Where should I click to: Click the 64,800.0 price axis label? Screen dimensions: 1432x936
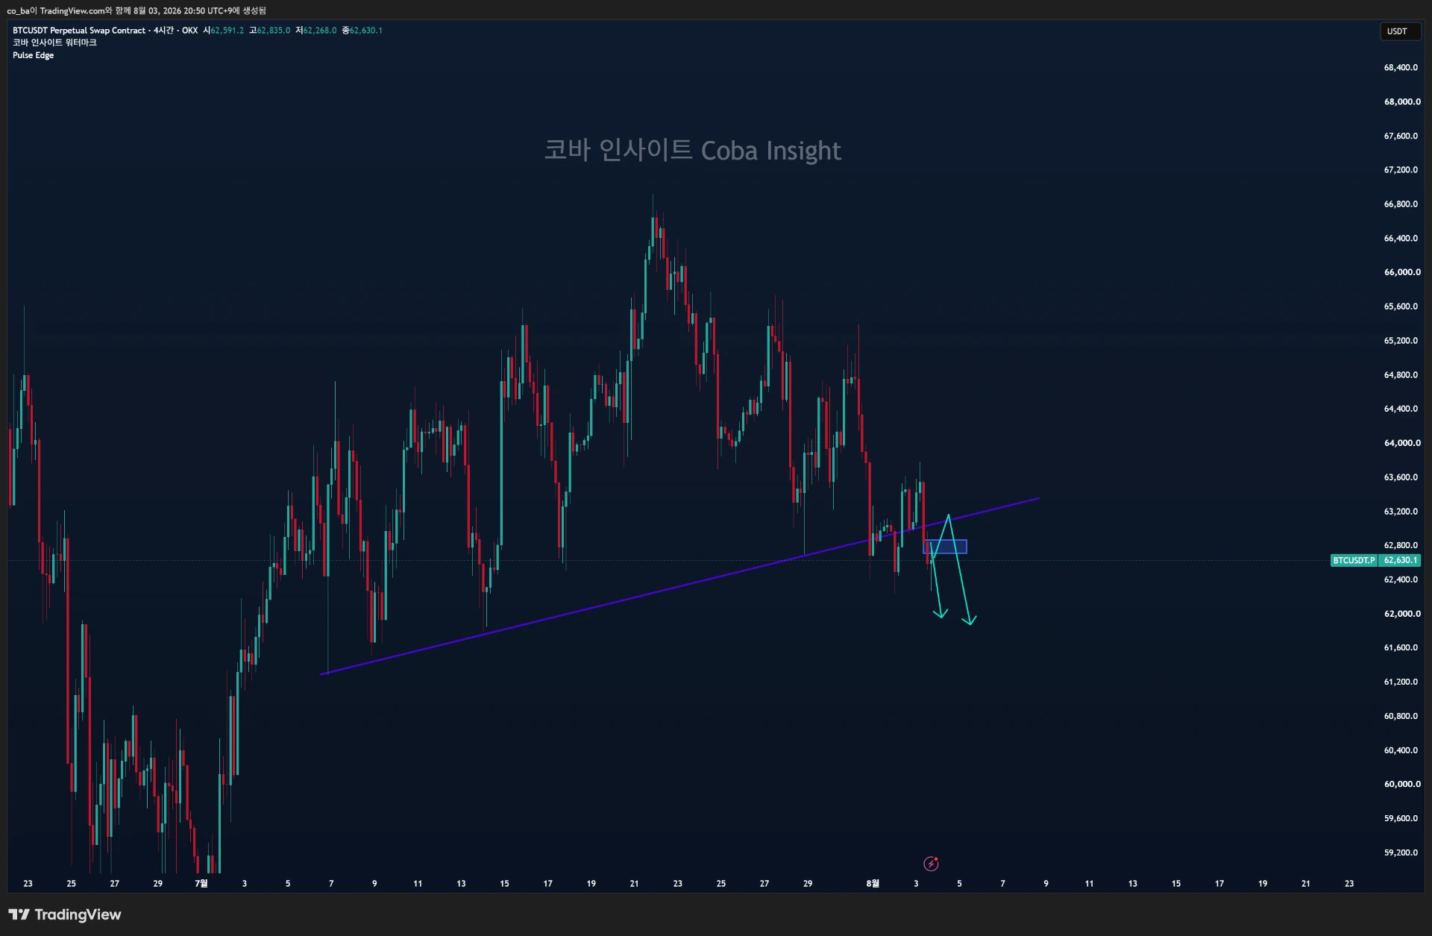1401,375
